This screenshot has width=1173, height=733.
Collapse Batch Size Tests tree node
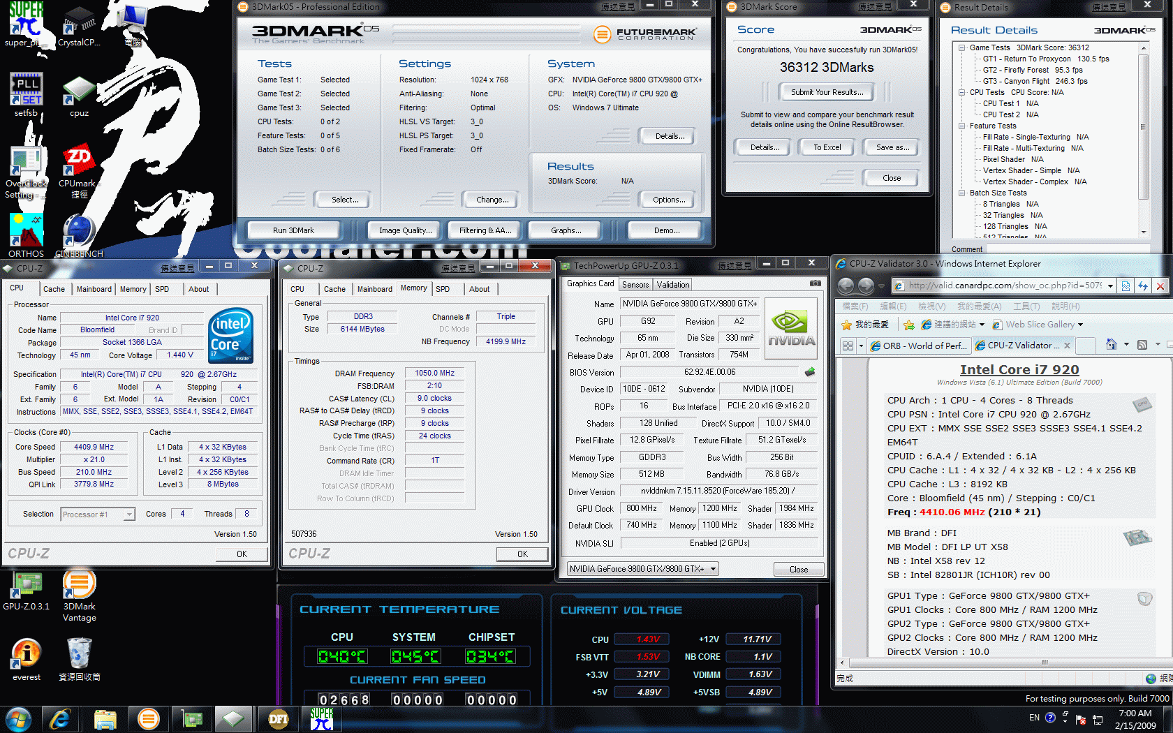click(962, 193)
